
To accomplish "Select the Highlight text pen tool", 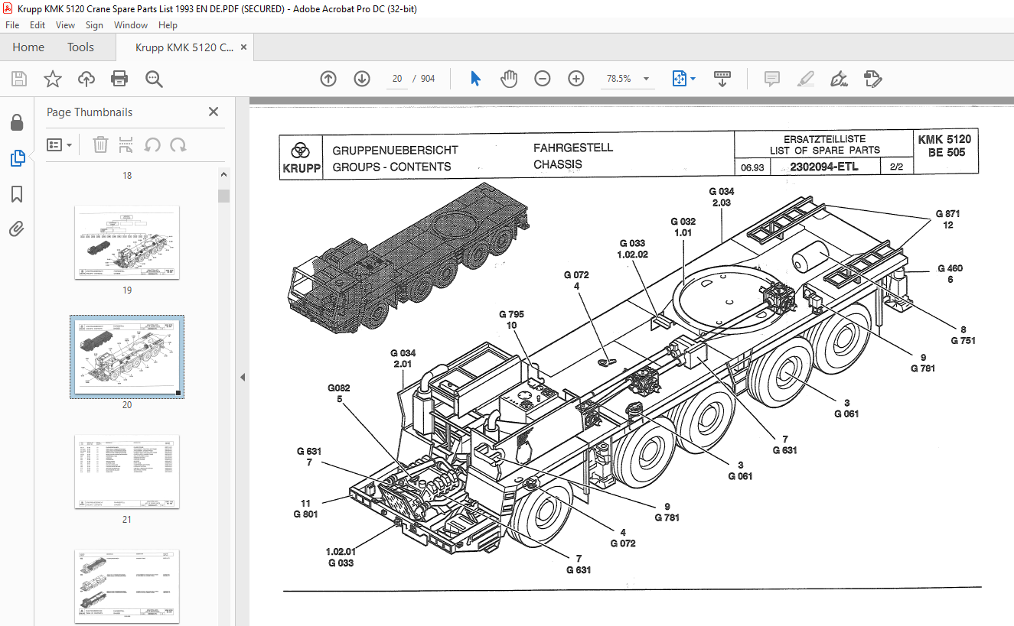I will [805, 79].
